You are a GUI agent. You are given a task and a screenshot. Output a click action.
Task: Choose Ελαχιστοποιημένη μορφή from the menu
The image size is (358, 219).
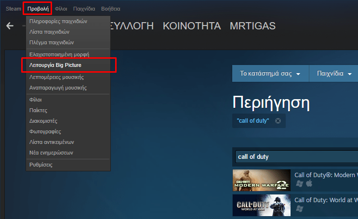click(68, 54)
